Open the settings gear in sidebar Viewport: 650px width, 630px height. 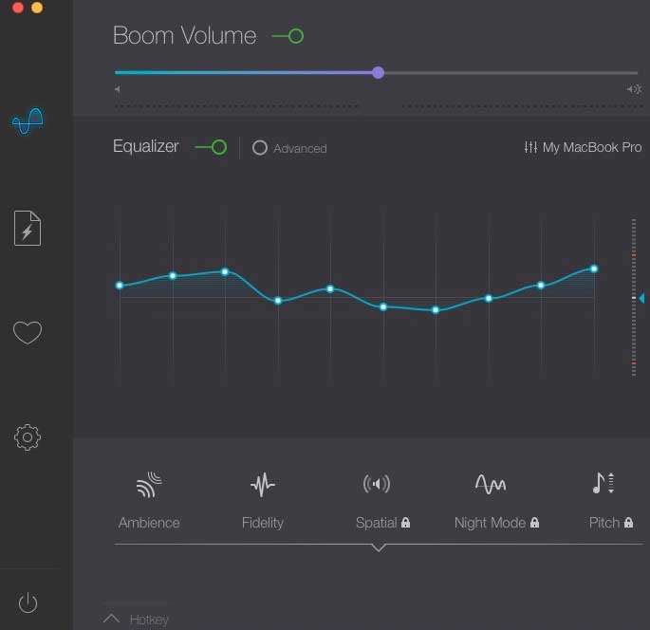point(28,437)
